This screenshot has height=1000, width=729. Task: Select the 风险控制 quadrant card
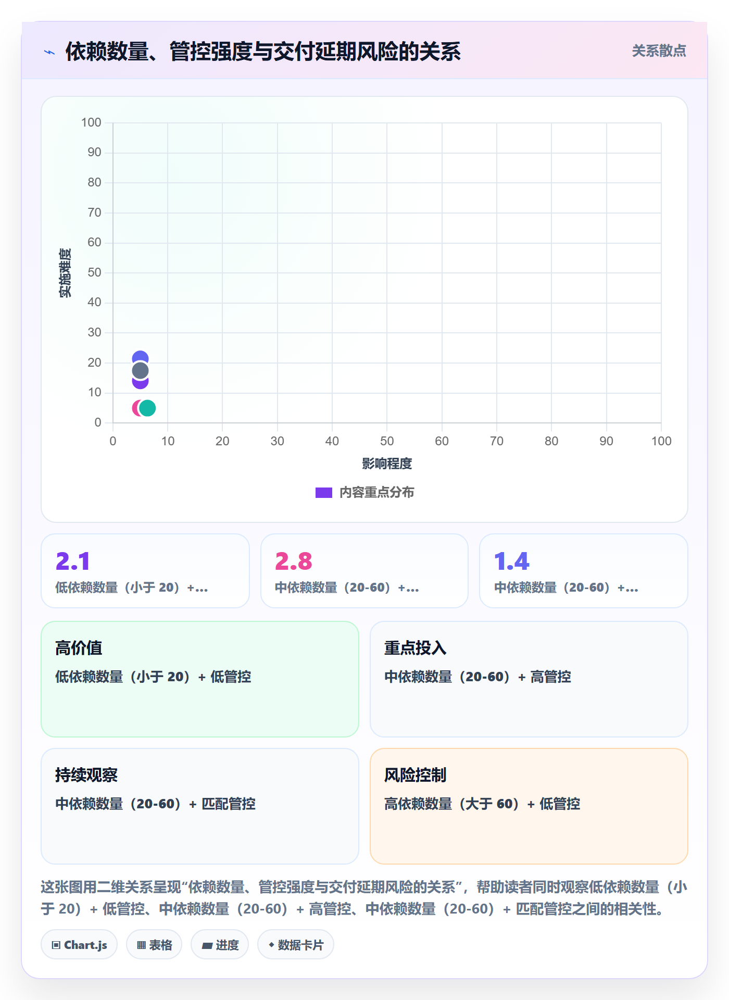(x=529, y=806)
